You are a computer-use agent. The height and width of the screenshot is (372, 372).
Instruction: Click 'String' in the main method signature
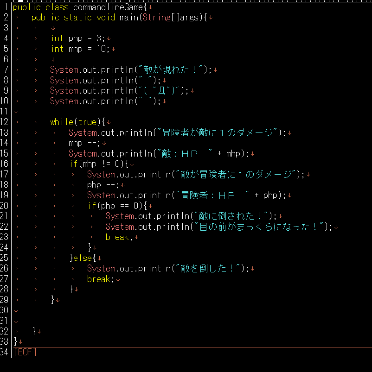click(157, 18)
